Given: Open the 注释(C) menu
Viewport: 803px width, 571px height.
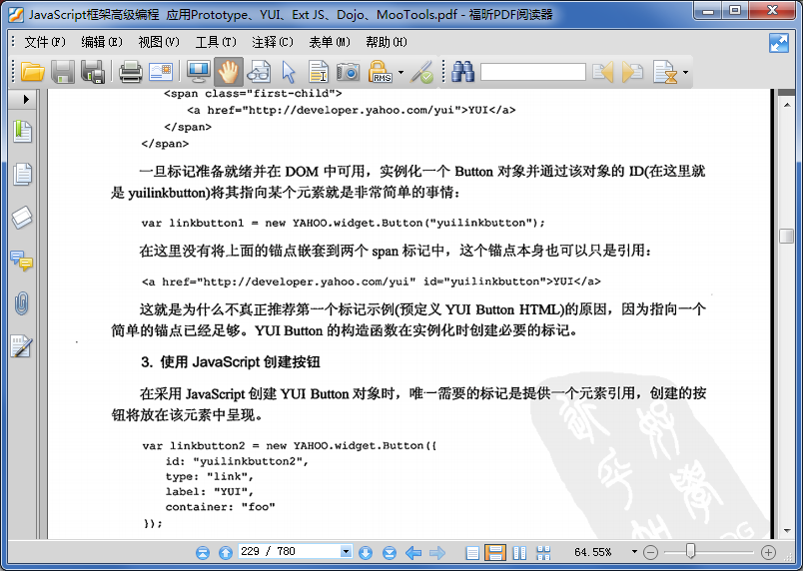Looking at the screenshot, I should (x=273, y=42).
